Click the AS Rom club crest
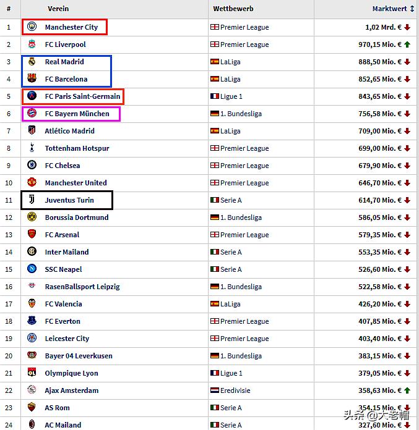419x430 pixels. [x=32, y=408]
